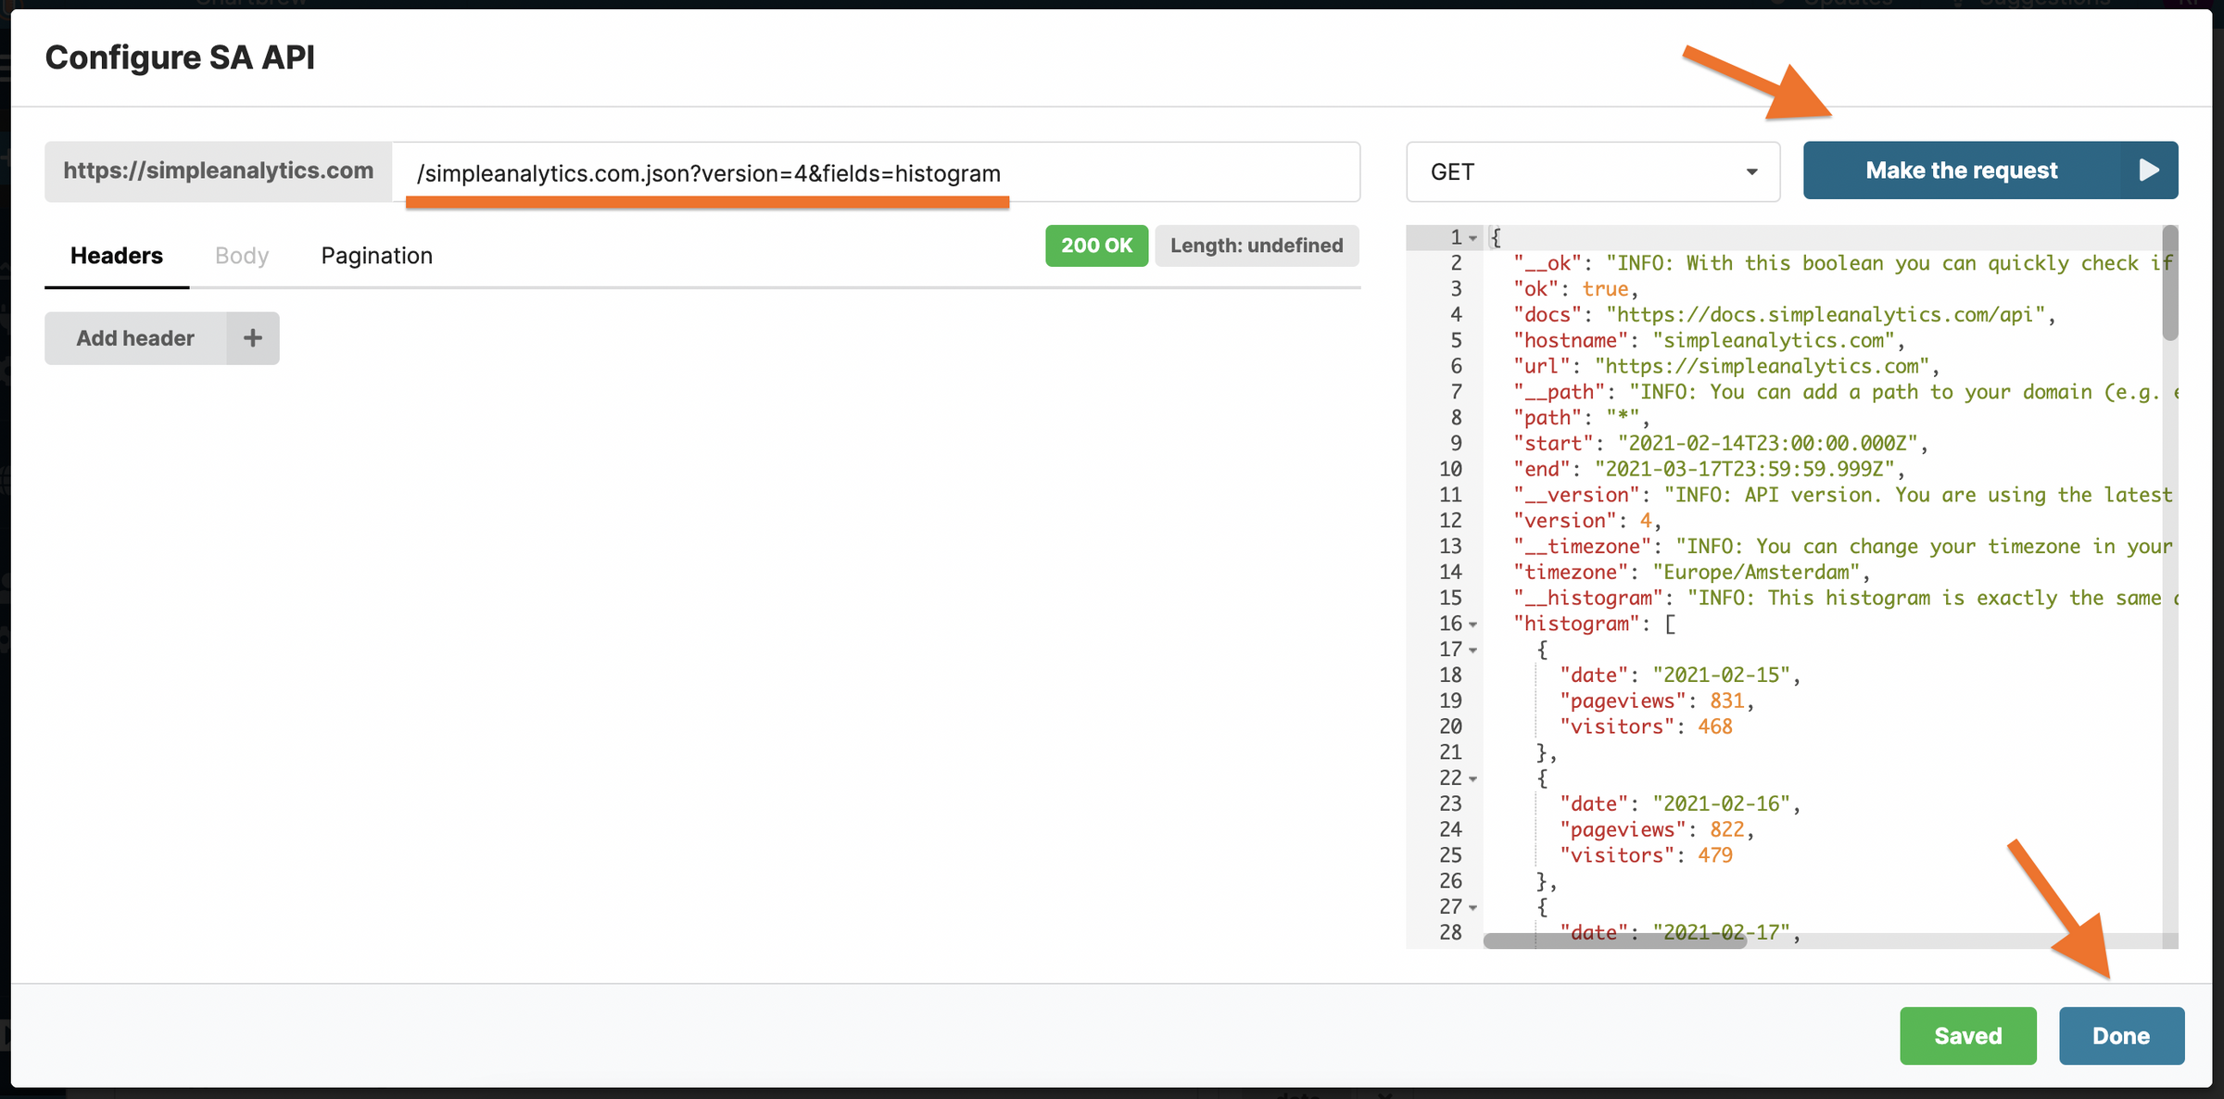Screen dimensions: 2224x1099
Task: Click the Add header button
Action: (x=135, y=337)
